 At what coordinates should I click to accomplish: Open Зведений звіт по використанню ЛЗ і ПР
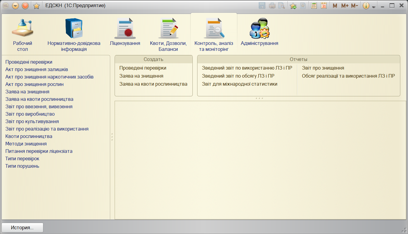pos(247,68)
